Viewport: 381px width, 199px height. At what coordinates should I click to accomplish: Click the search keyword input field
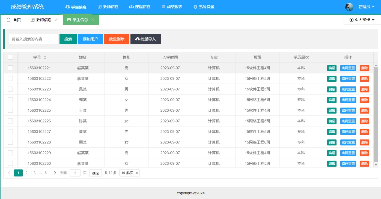[33, 39]
